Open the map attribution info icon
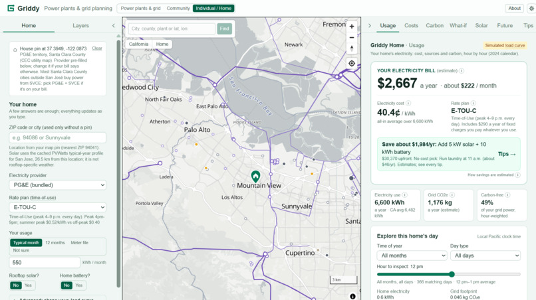This screenshot has width=536, height=300. [352, 296]
